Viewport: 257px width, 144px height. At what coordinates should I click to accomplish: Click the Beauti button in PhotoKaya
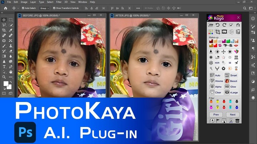tap(231, 81)
